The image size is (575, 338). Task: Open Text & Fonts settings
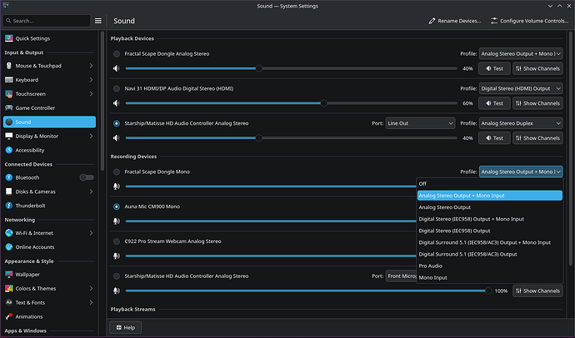coord(49,302)
